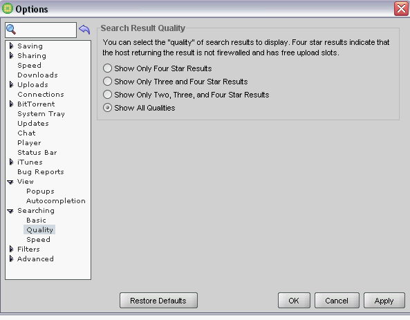Click the LimeWire logo in title bar
Screen dimensions: 410x320
[x=8, y=8]
